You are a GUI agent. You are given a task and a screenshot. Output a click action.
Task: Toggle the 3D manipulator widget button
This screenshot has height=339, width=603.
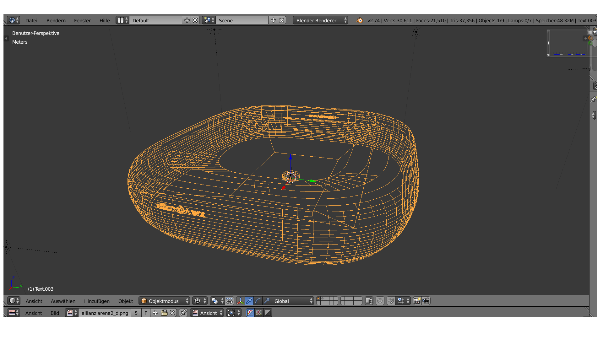point(240,301)
